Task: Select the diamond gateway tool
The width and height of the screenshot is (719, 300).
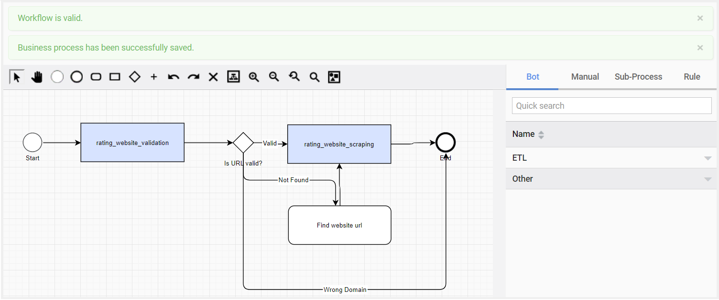Action: 135,77
